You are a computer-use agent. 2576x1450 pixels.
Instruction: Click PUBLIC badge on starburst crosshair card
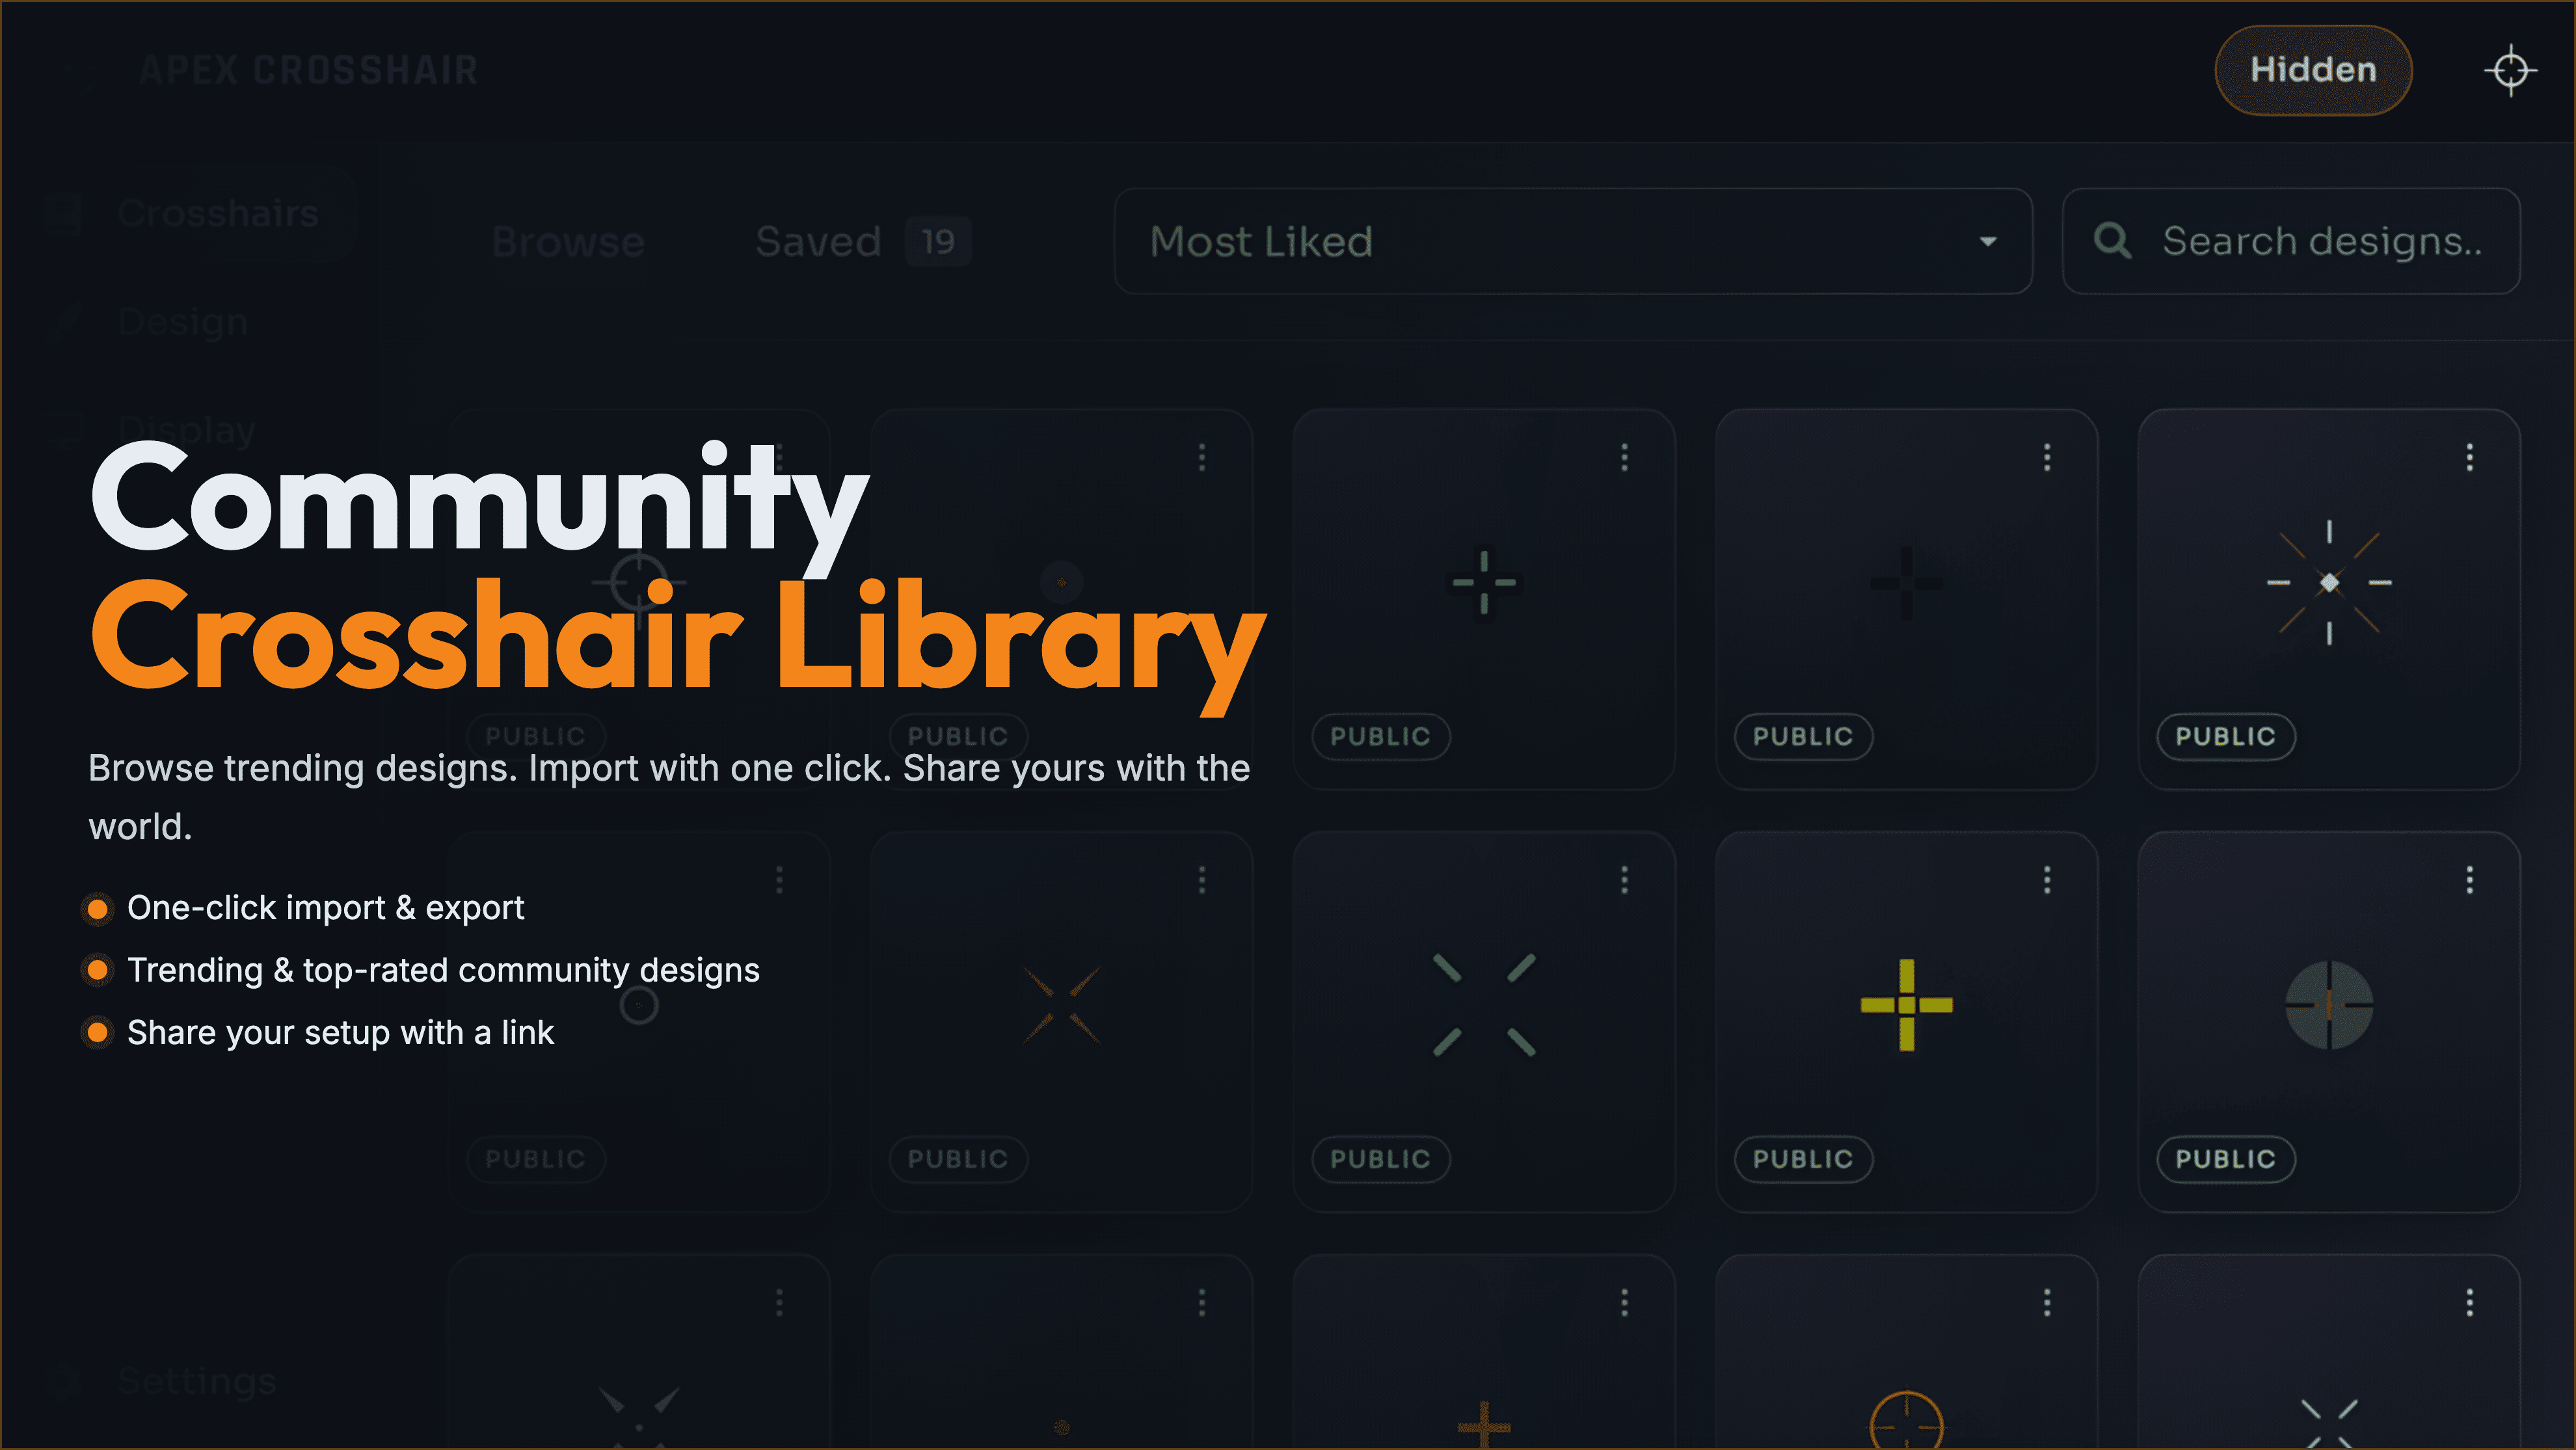(x=2225, y=737)
